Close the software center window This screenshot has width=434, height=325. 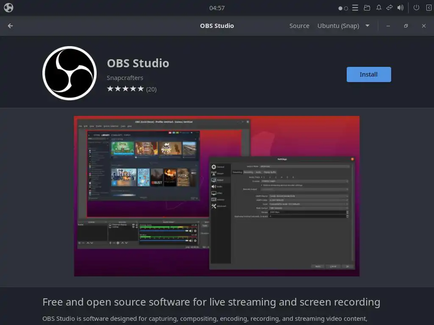pyautogui.click(x=424, y=26)
